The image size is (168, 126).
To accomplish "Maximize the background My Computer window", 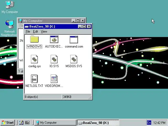I will [78, 21].
